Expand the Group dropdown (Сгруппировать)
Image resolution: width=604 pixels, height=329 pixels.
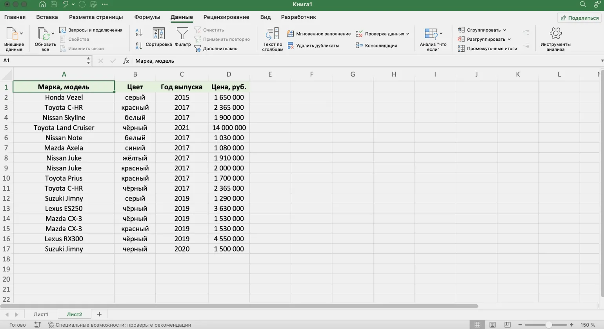click(x=504, y=30)
